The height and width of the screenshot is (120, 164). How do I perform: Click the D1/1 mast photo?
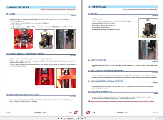tap(148, 28)
